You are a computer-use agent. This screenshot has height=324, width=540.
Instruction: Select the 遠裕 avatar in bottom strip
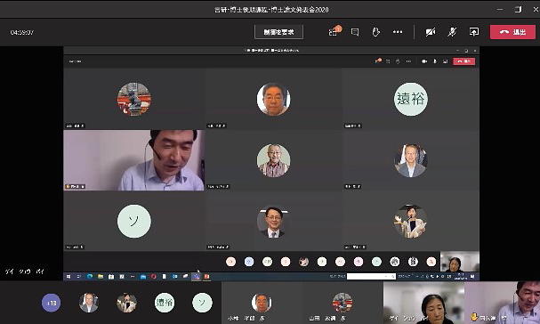pos(165,303)
